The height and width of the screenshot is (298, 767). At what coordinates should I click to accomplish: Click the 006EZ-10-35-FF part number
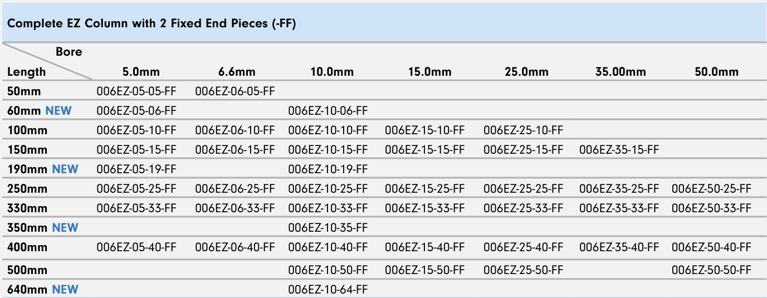(x=328, y=228)
